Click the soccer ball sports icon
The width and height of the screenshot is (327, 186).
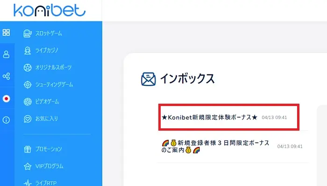[x=28, y=68]
